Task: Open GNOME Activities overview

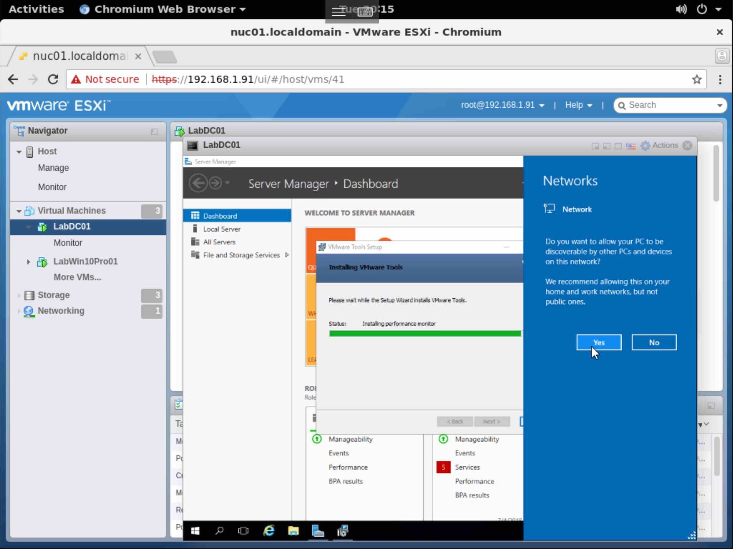Action: pos(36,9)
